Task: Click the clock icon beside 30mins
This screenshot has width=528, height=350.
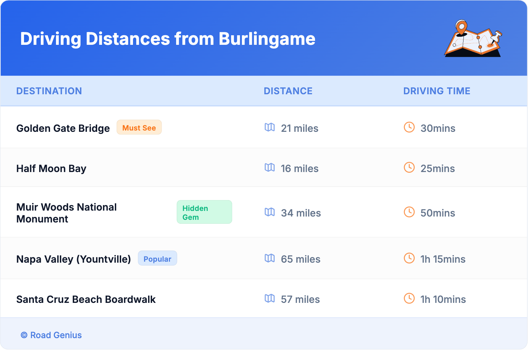Action: coord(409,127)
